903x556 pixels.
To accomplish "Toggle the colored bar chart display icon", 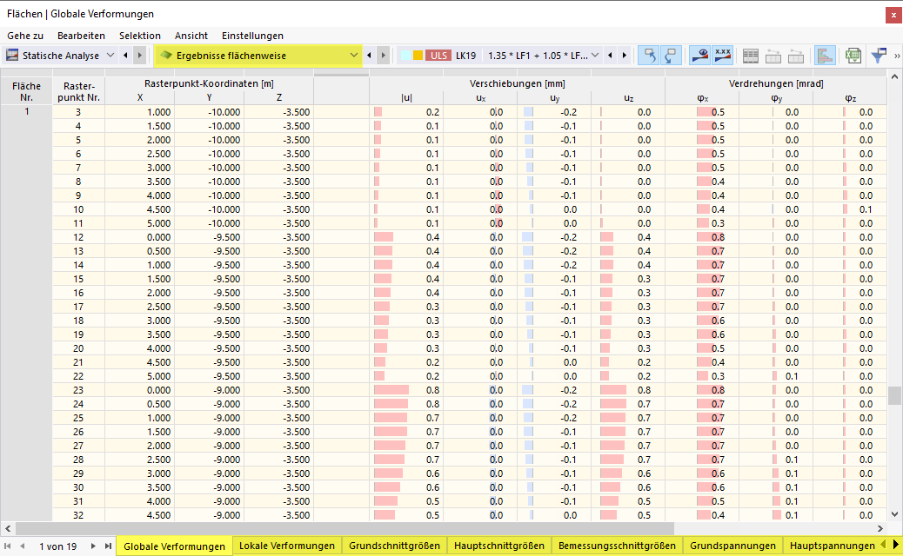I will [x=825, y=56].
